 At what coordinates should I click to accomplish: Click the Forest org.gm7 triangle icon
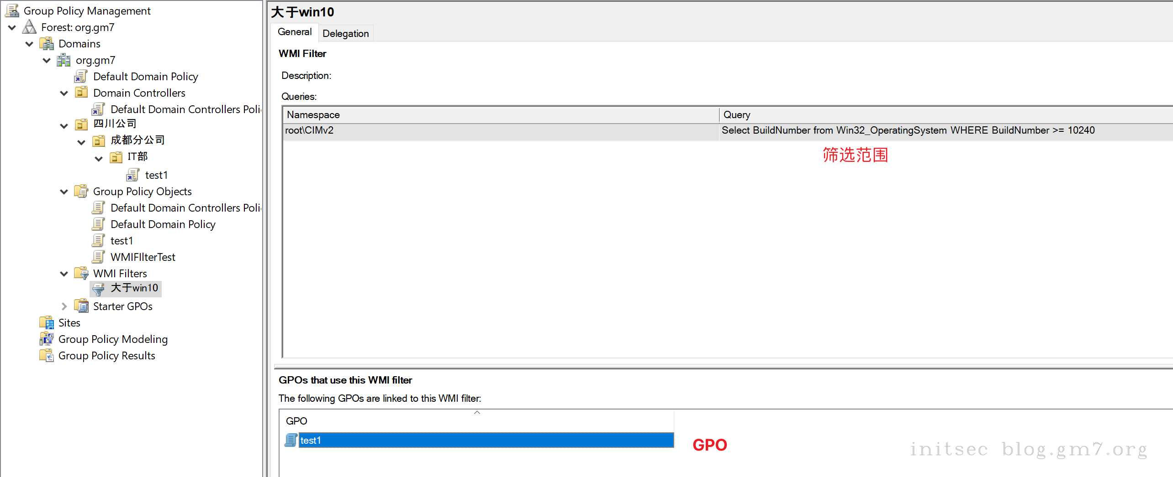click(29, 27)
